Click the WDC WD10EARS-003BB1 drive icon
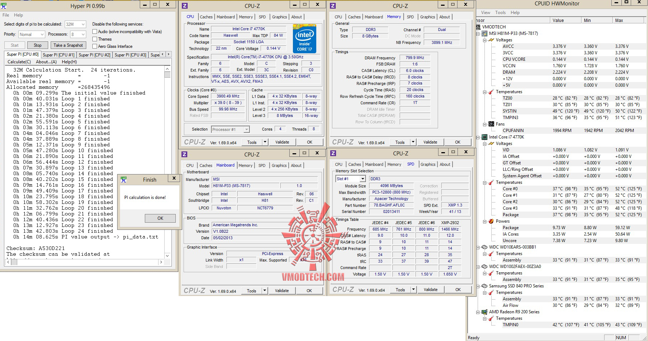Viewport: 648px width, 341px height. click(485, 247)
